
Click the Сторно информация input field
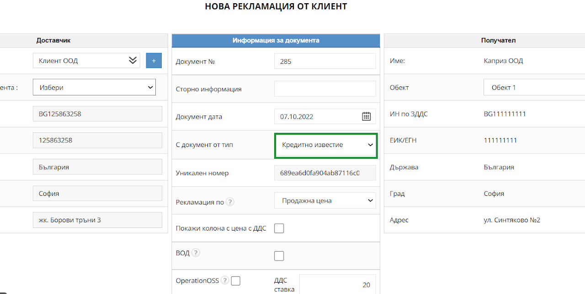point(325,89)
